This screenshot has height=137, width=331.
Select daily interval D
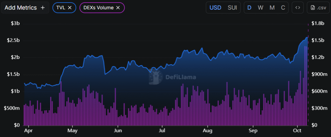click(249, 7)
